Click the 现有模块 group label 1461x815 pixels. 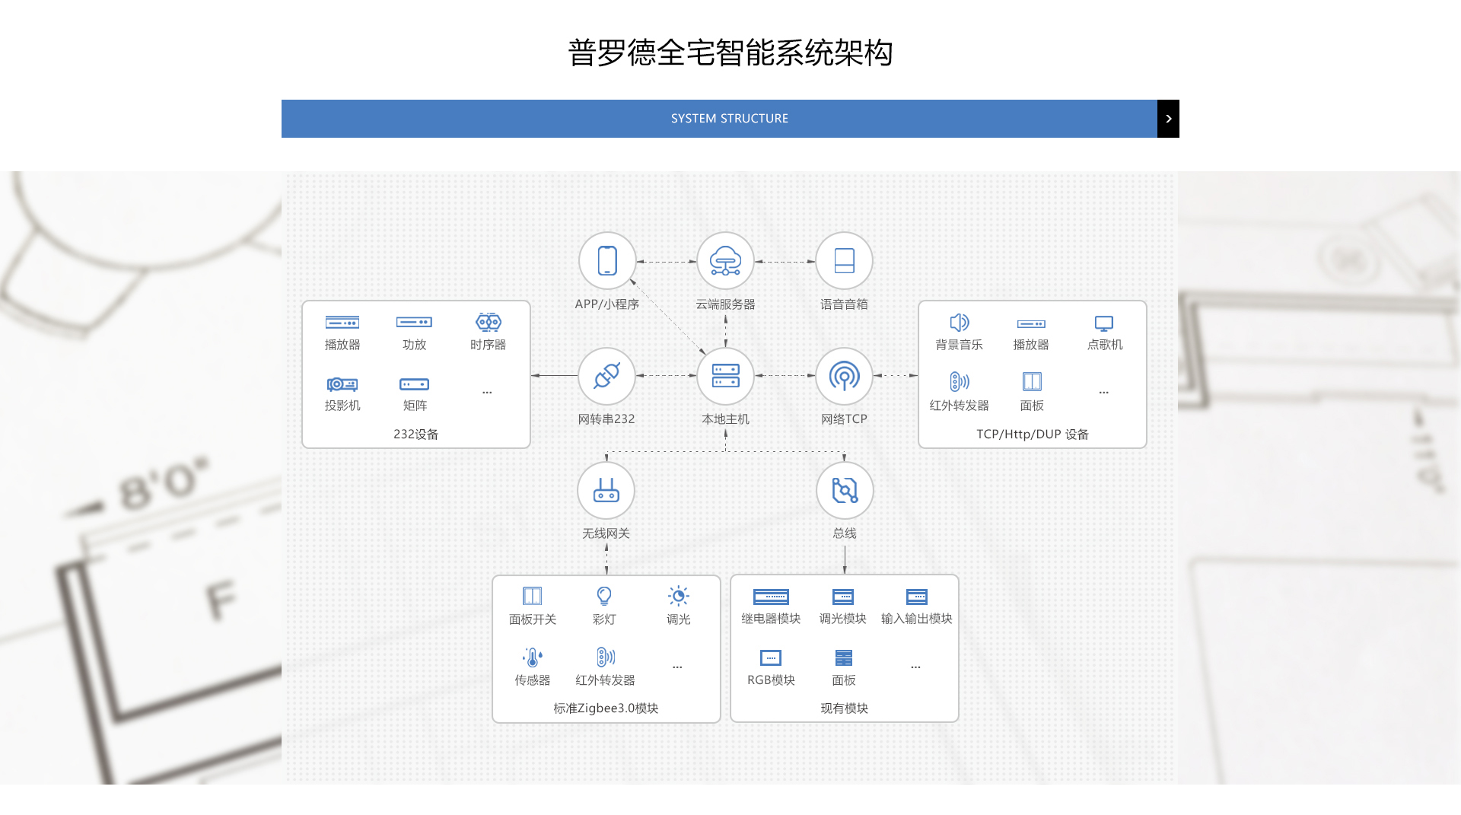point(844,708)
